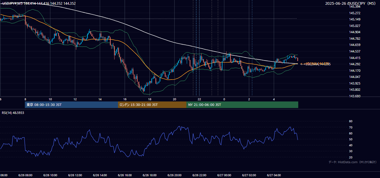Viewport: 380px width, 178px height.
Task: Click hour label 16 under the price chart
Action: [x=125, y=99]
